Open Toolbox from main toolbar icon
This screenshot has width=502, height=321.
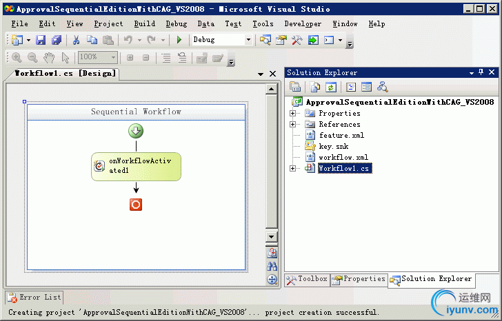click(x=297, y=40)
